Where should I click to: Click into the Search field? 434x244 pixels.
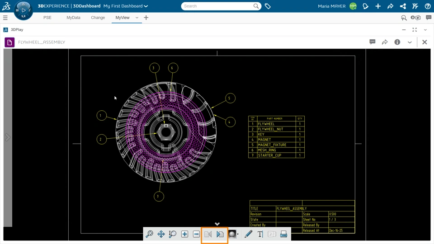[217, 6]
